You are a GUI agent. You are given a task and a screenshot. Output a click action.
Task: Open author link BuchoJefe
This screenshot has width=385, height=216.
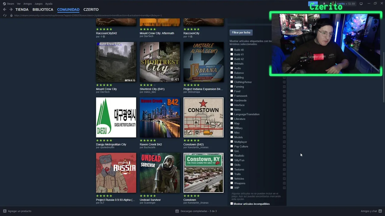[x=150, y=147]
